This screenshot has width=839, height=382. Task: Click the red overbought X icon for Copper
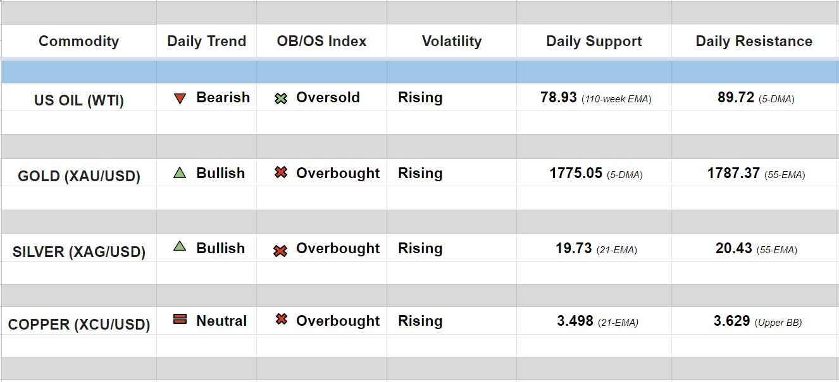click(282, 320)
